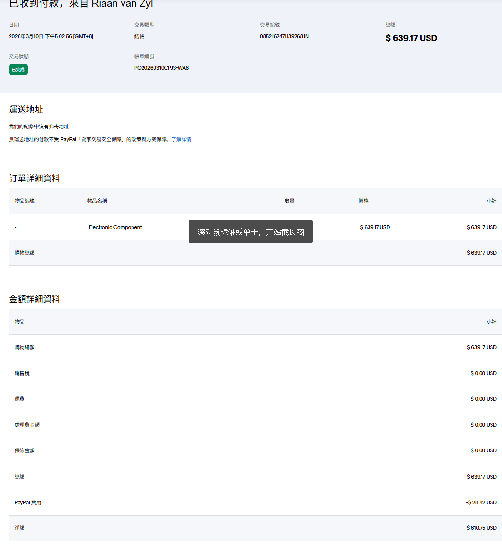Click the 運費 row label
The width and height of the screenshot is (502, 553).
coord(20,399)
